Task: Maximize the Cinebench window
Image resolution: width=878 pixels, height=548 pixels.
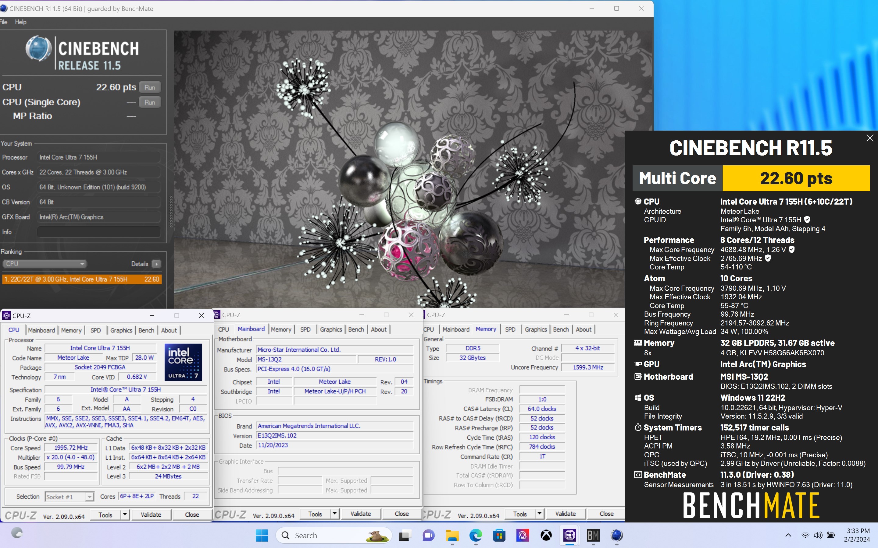Action: pos(616,8)
